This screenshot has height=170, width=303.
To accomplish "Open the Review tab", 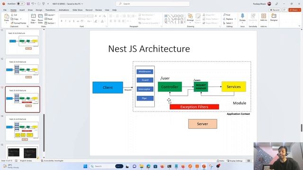I will click(x=98, y=10).
